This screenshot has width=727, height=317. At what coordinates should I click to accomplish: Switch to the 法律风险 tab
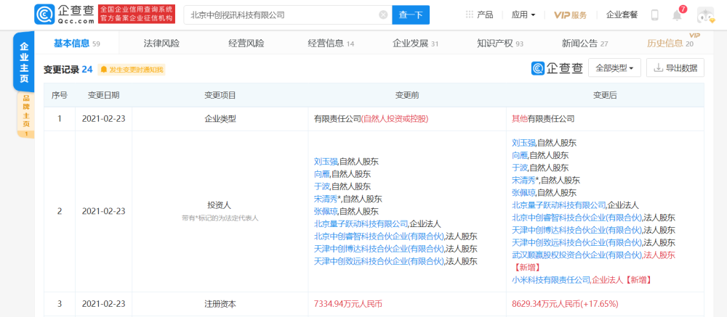161,44
